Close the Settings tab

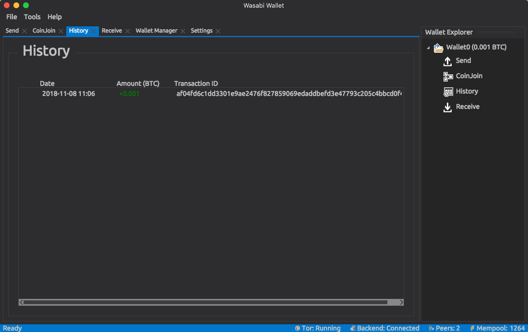point(218,31)
